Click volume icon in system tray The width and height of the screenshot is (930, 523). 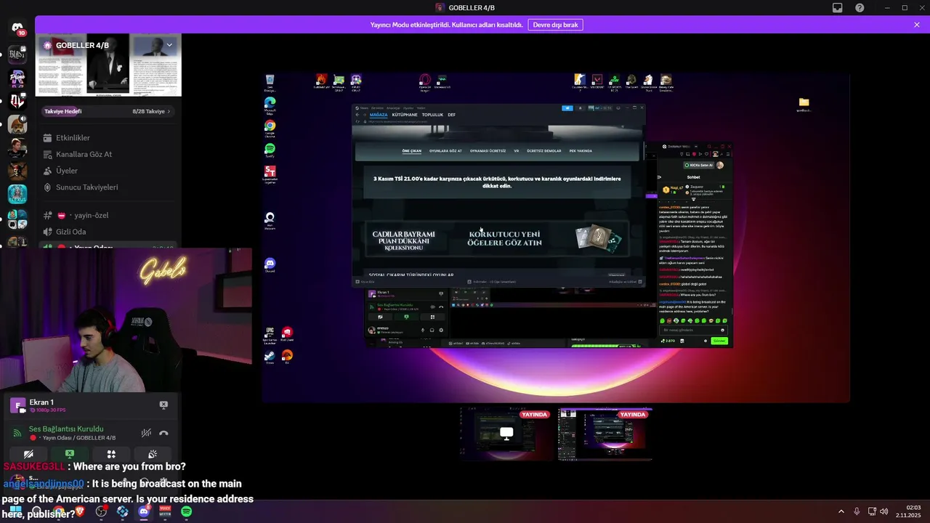pos(884,511)
